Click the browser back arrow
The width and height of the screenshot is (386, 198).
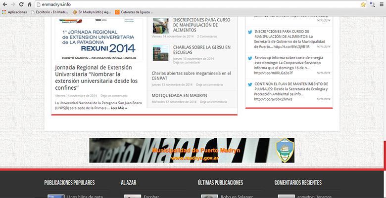pos(4,4)
